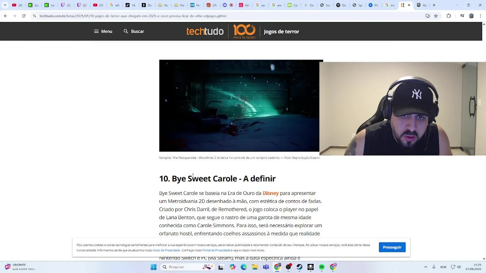Click the heading 10. Bye Sweet Carole
The image size is (486, 273).
click(x=217, y=179)
